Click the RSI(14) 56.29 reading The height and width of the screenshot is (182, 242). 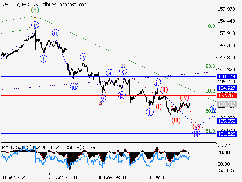pyautogui.click(x=80, y=147)
